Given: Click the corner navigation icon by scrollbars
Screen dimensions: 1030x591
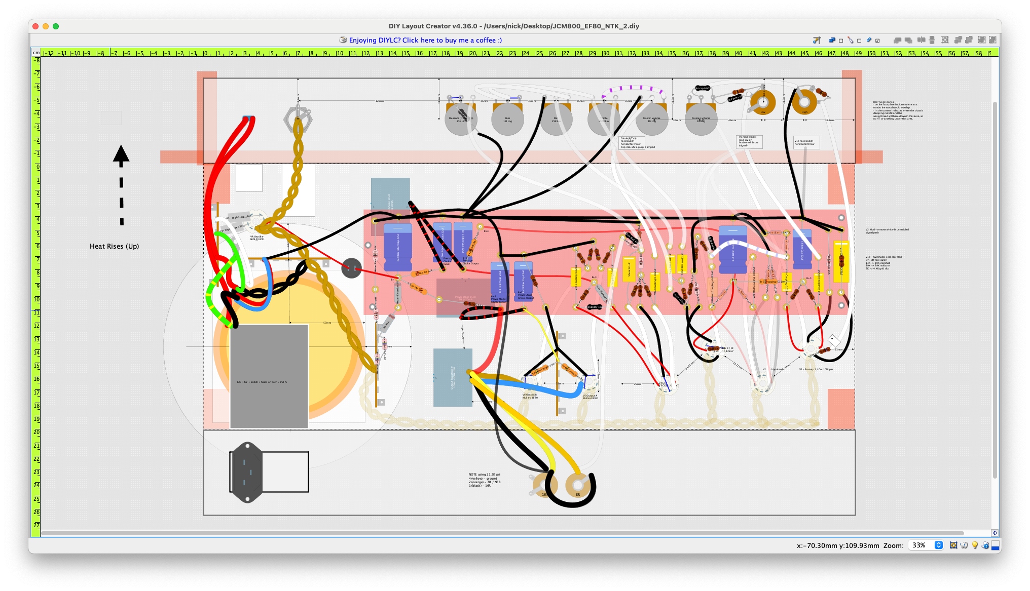Looking at the screenshot, I should pyautogui.click(x=995, y=533).
